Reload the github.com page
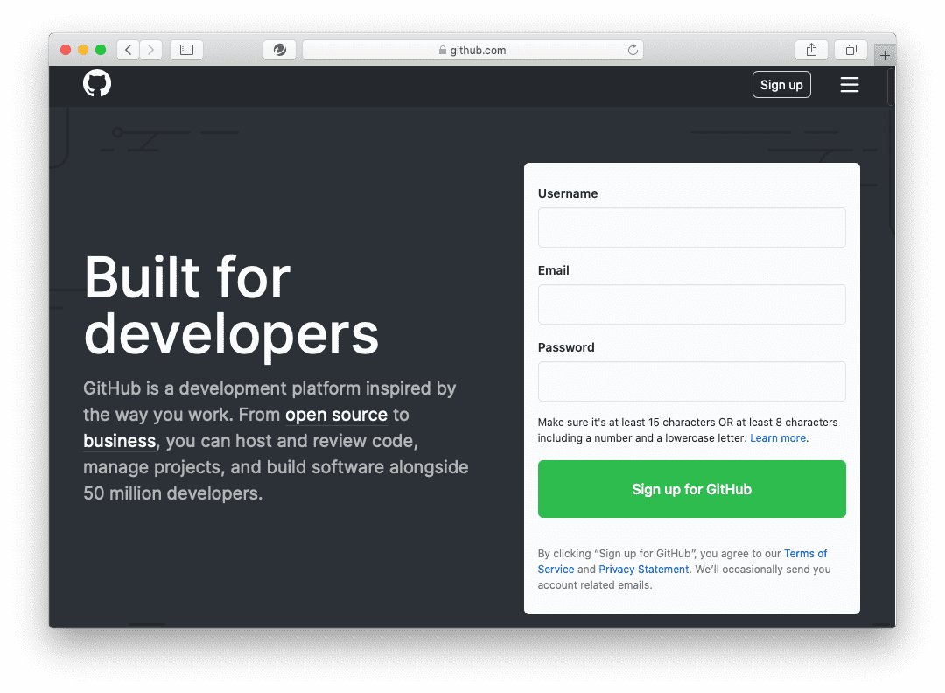The width and height of the screenshot is (945, 693). pos(633,50)
